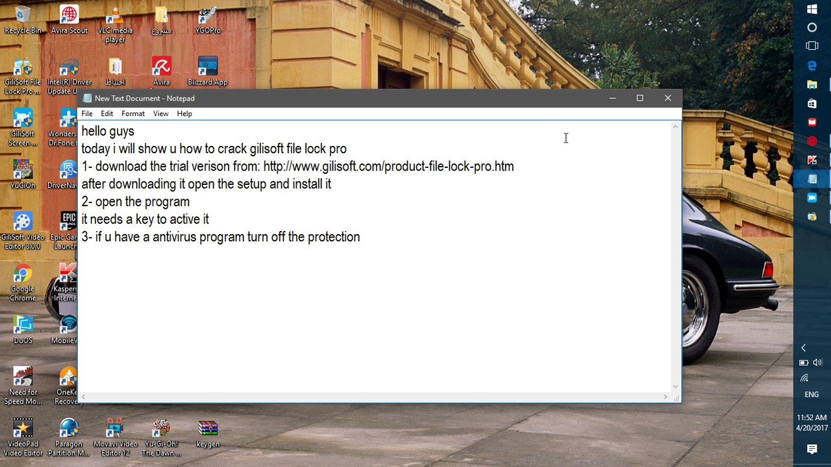Place cursor in the 'hello guys' line

pyautogui.click(x=108, y=131)
